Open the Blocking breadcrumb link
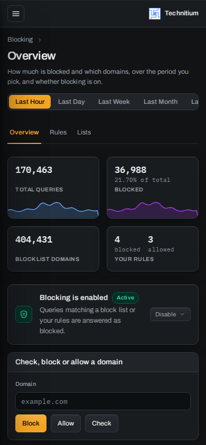The image size is (206, 445). coord(20,40)
